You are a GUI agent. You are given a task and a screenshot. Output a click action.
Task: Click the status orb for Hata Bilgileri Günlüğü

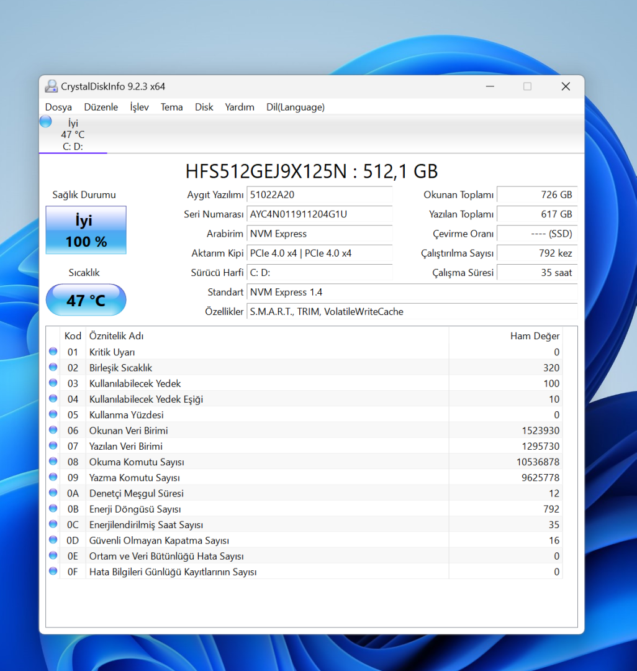pos(53,572)
